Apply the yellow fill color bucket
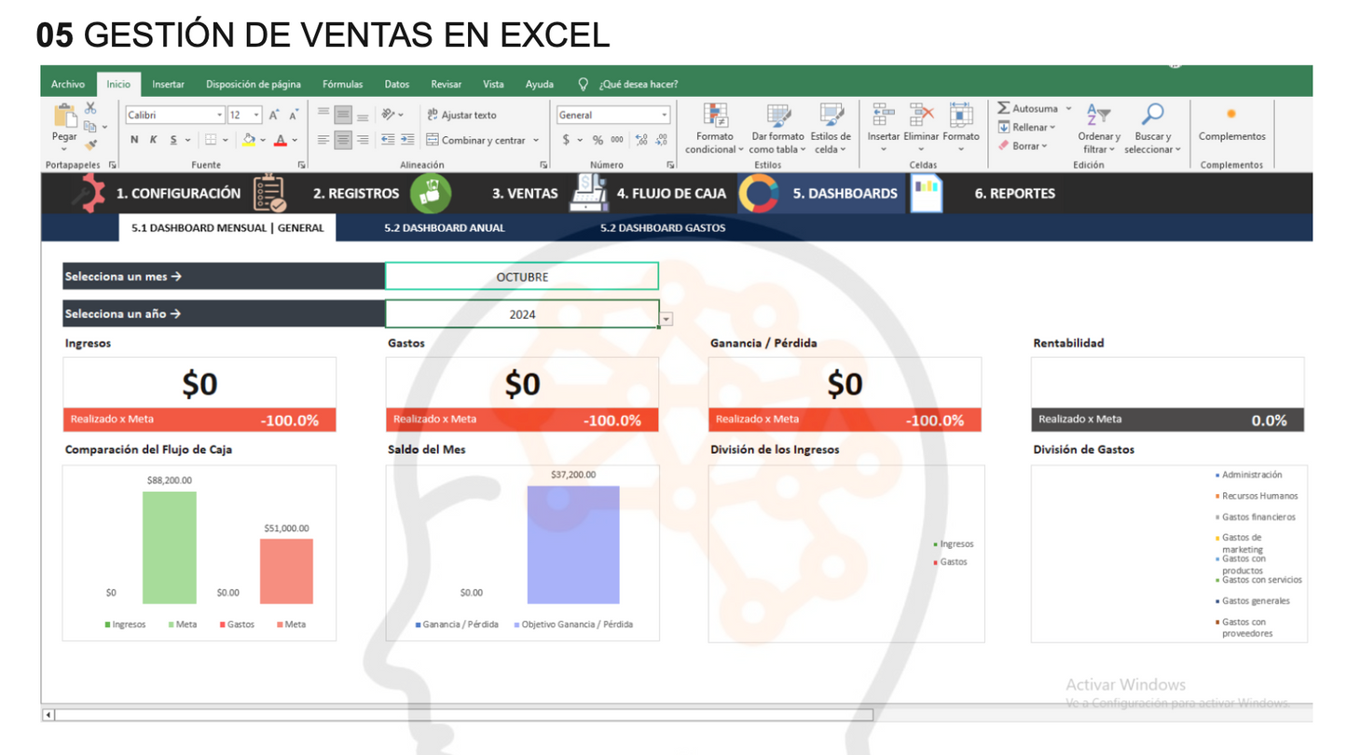 (x=249, y=140)
